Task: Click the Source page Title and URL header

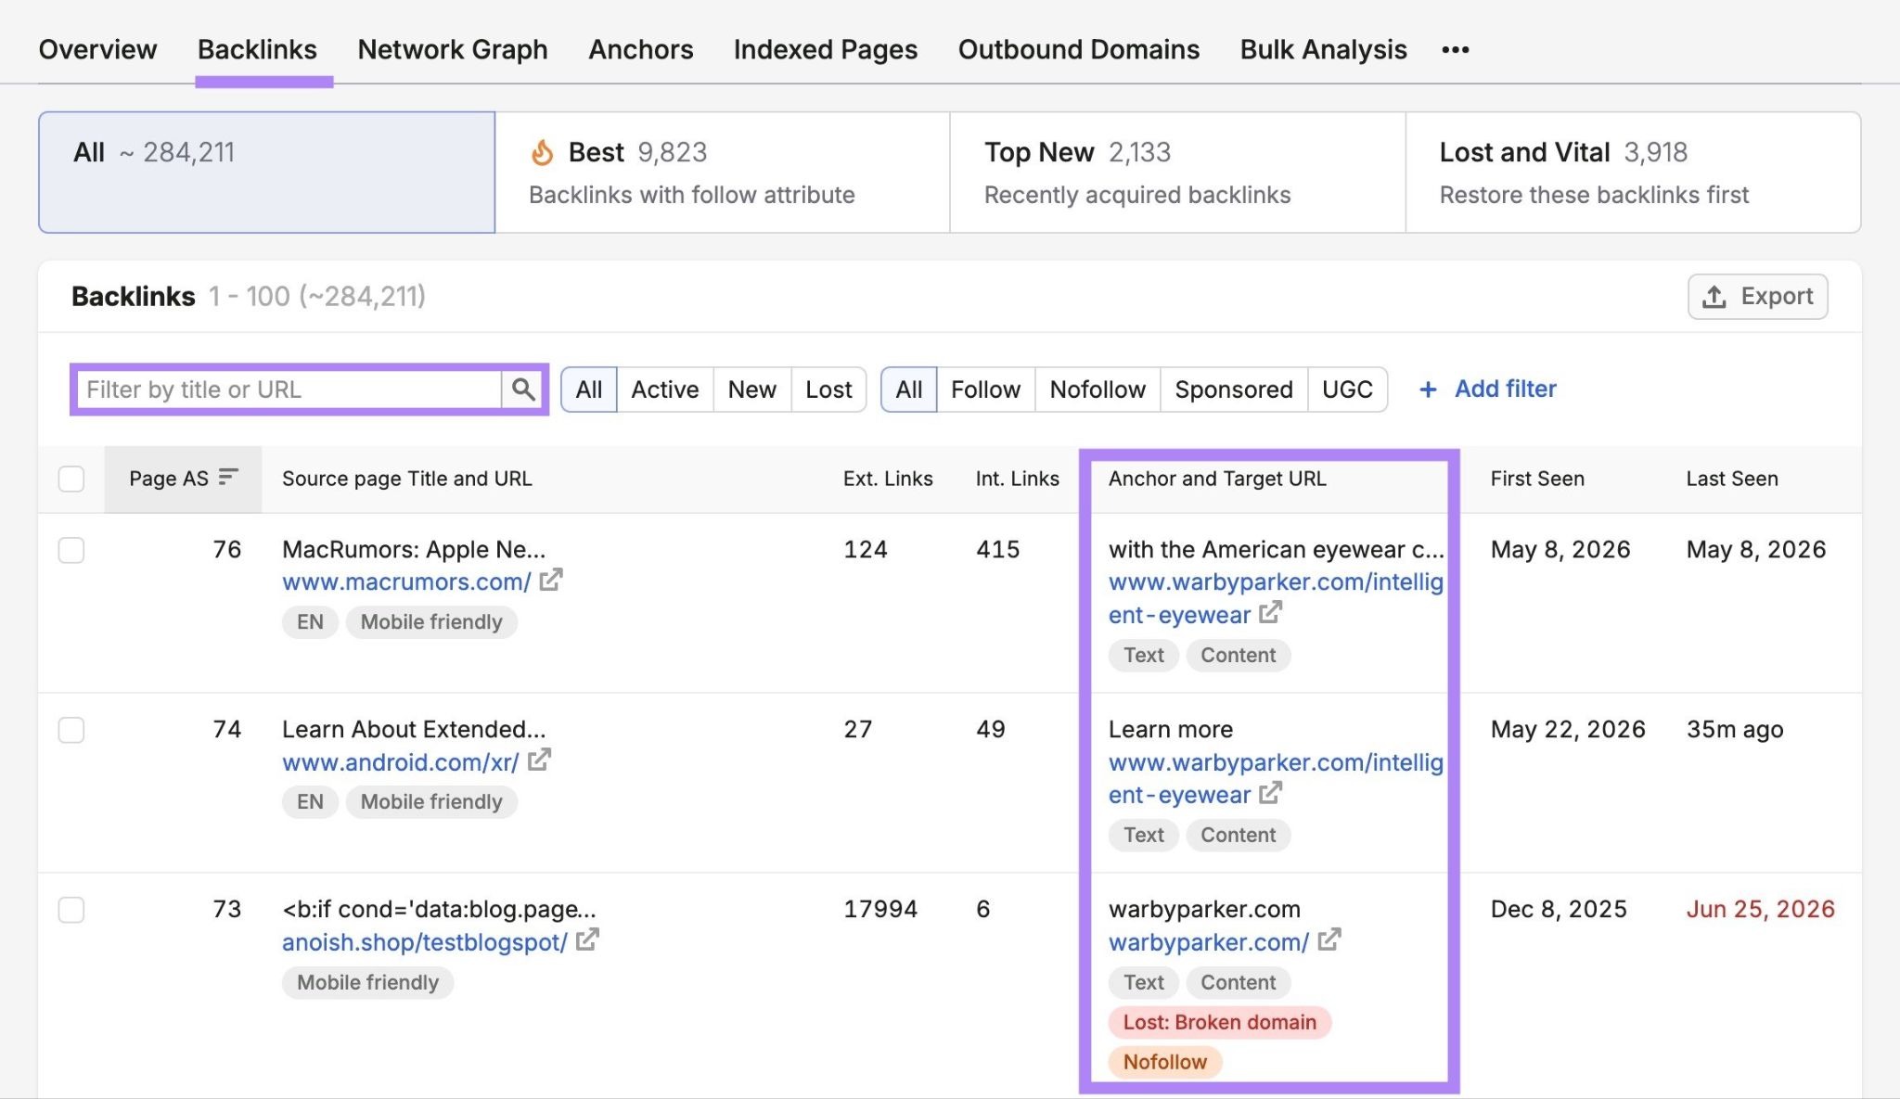Action: click(x=407, y=479)
